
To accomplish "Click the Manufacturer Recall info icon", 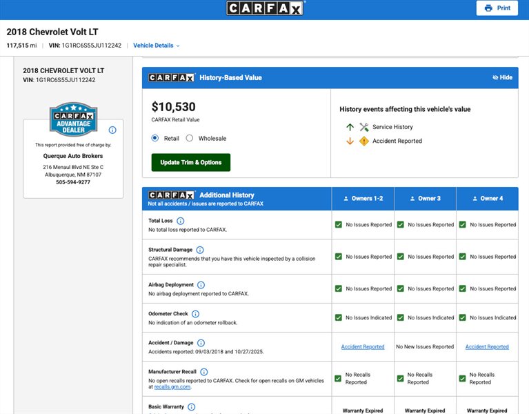I will pyautogui.click(x=203, y=372).
